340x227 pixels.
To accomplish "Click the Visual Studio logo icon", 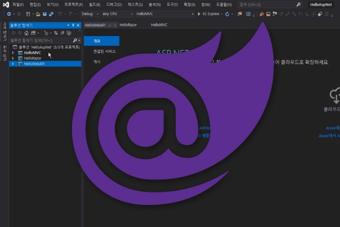I will (x=6, y=5).
